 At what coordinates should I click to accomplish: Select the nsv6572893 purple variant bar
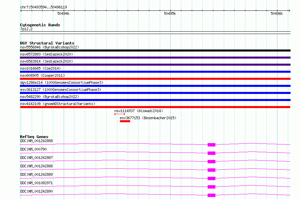click(x=155, y=58)
